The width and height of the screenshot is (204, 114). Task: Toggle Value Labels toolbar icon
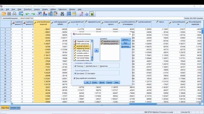[81, 14]
